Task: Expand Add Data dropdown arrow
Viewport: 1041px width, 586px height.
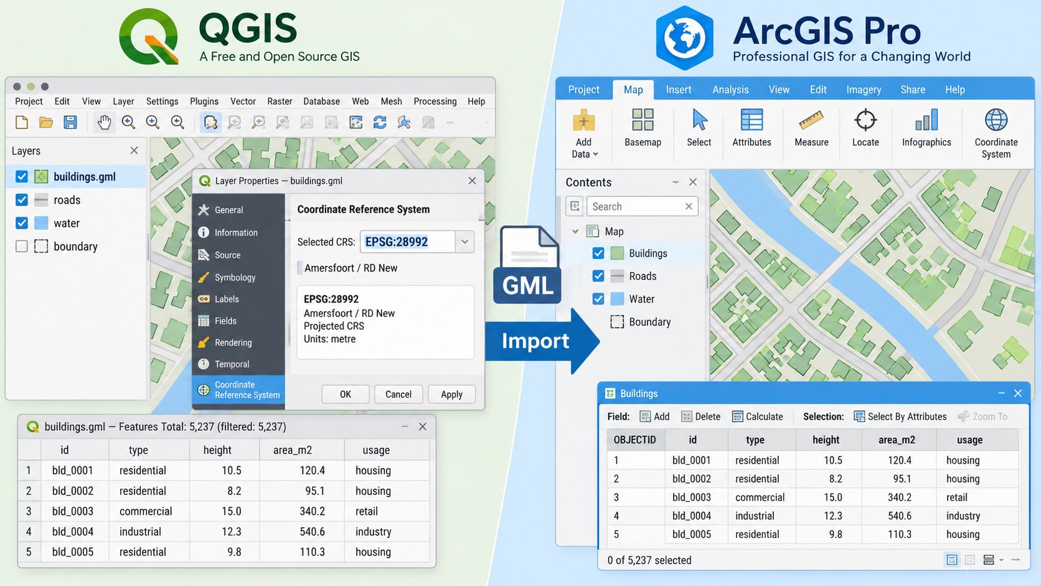Action: 596,154
